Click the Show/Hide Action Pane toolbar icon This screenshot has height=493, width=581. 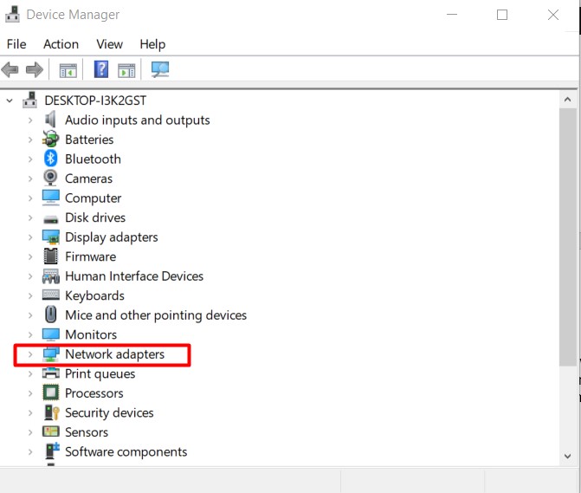126,69
